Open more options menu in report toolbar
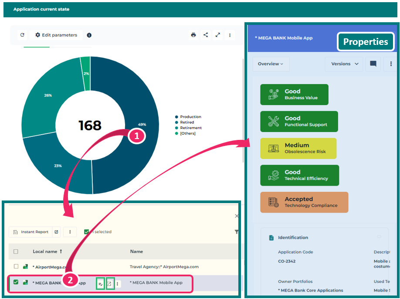 (230, 35)
